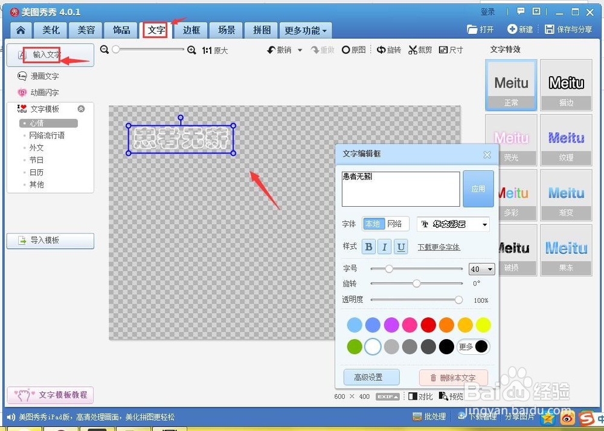
Task: Click the 导入模板 button
Action: pyautogui.click(x=51, y=241)
